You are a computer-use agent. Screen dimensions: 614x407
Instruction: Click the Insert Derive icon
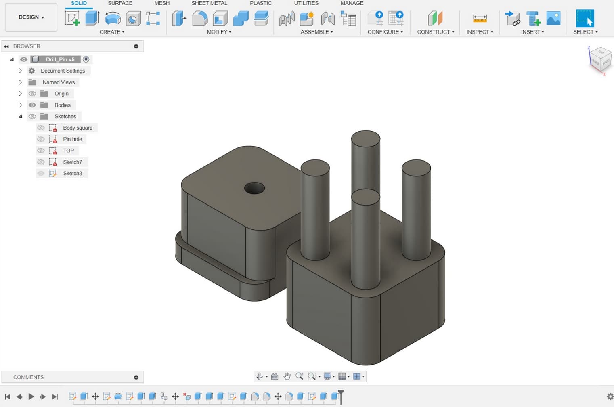512,19
